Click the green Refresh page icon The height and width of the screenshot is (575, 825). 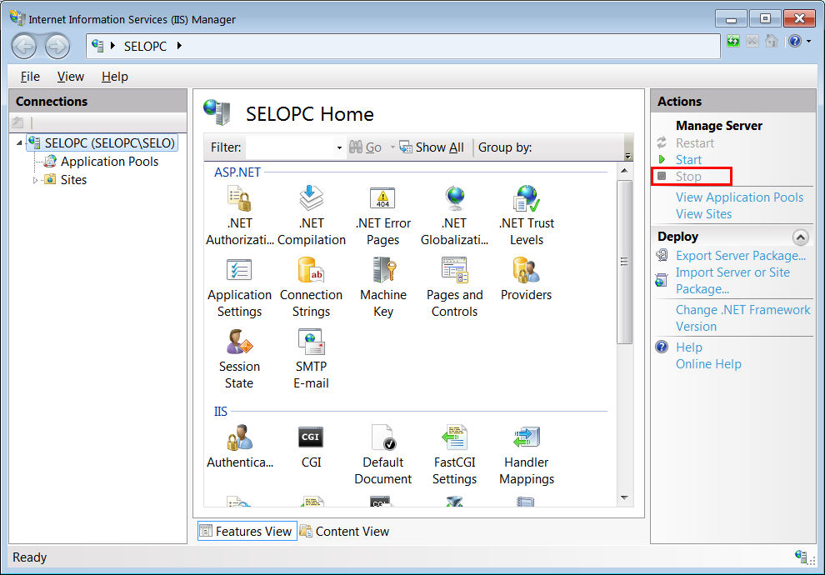733,41
